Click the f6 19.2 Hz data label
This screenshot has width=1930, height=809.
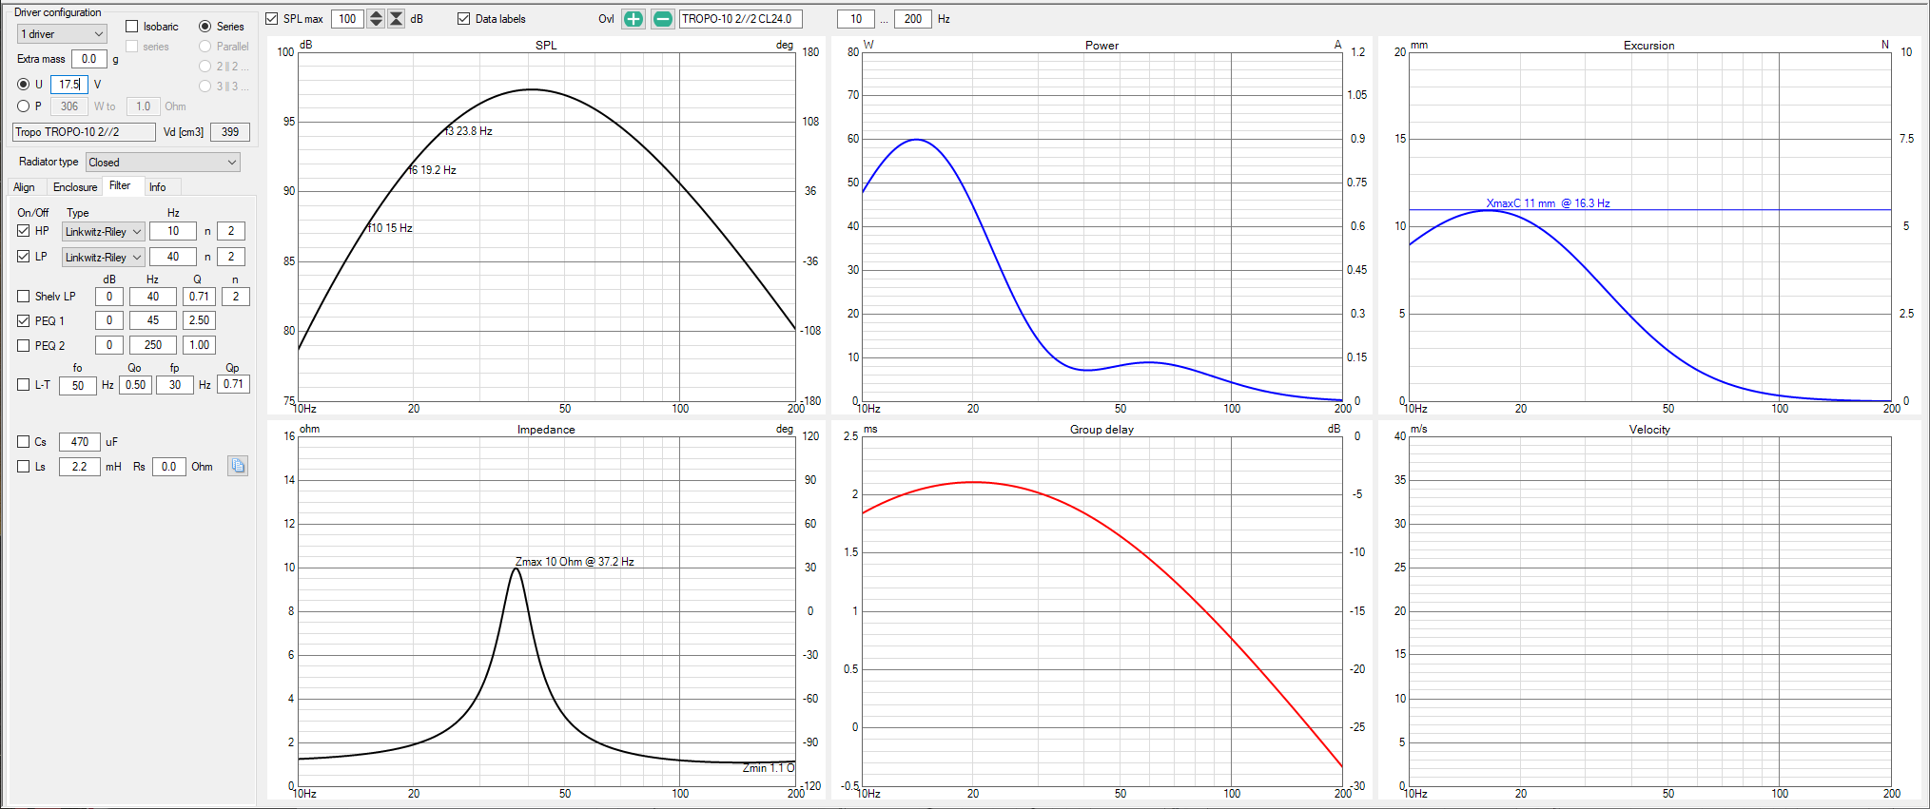pyautogui.click(x=433, y=170)
